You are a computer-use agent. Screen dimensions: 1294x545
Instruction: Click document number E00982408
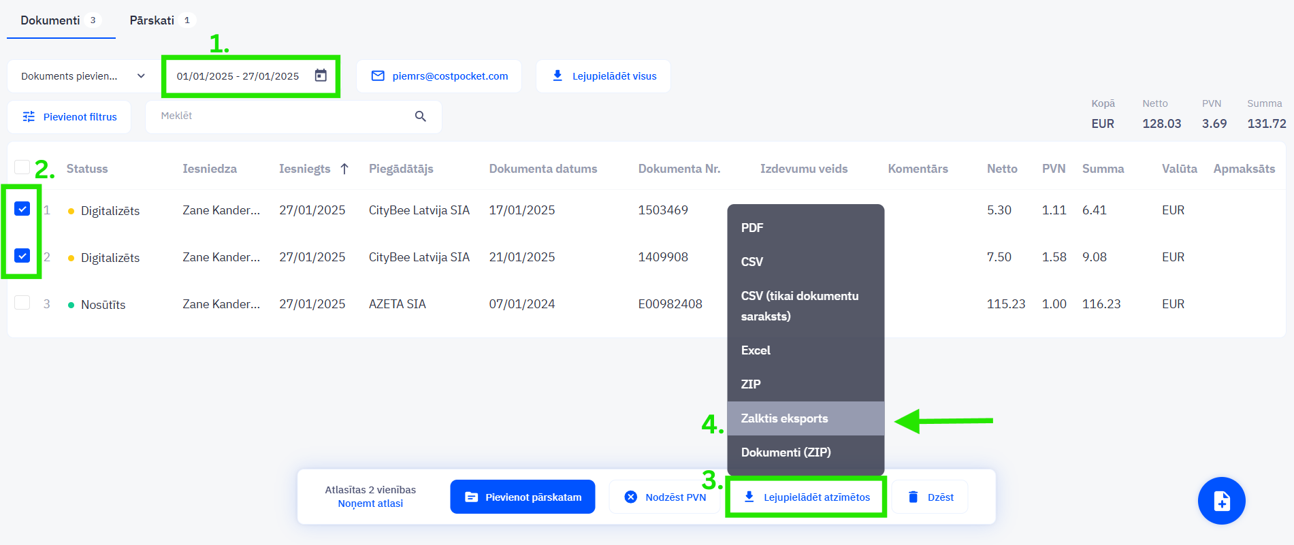pyautogui.click(x=670, y=304)
